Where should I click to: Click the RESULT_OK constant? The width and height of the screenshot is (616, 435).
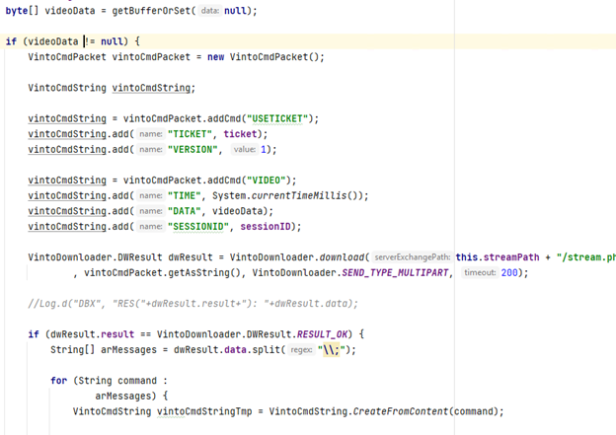point(322,334)
